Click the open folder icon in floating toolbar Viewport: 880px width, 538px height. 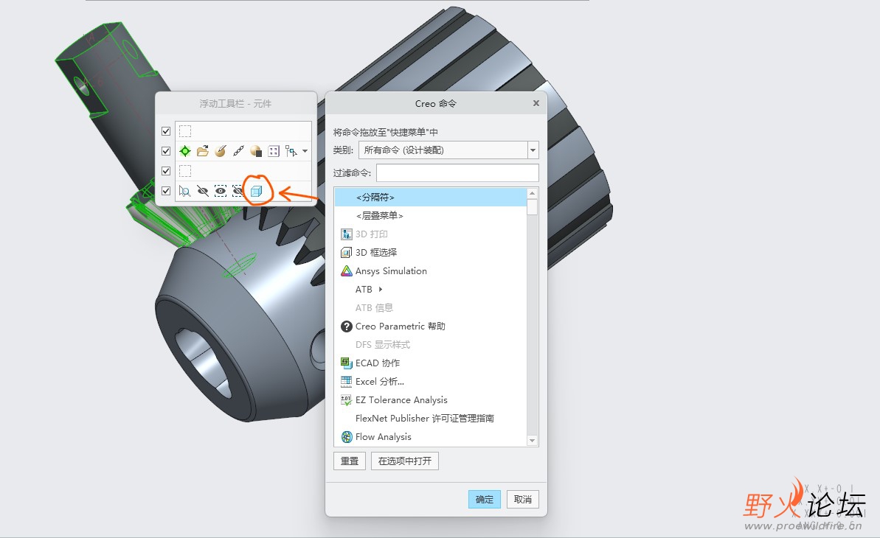(203, 151)
